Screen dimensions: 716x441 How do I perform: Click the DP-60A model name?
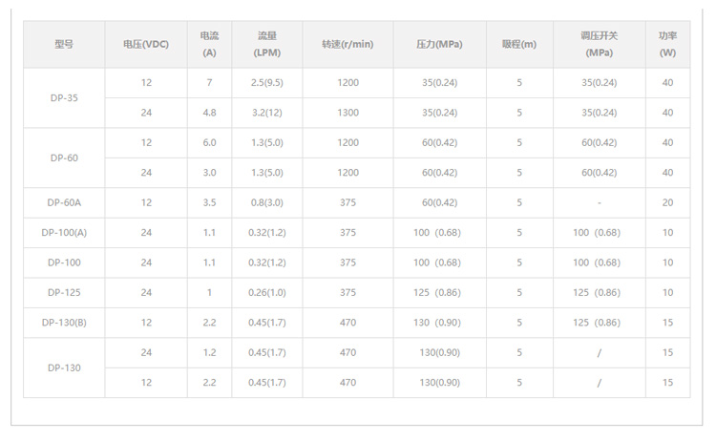click(x=64, y=202)
